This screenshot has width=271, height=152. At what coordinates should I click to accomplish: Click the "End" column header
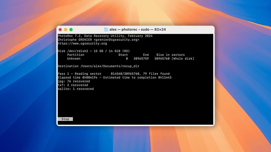(x=146, y=55)
